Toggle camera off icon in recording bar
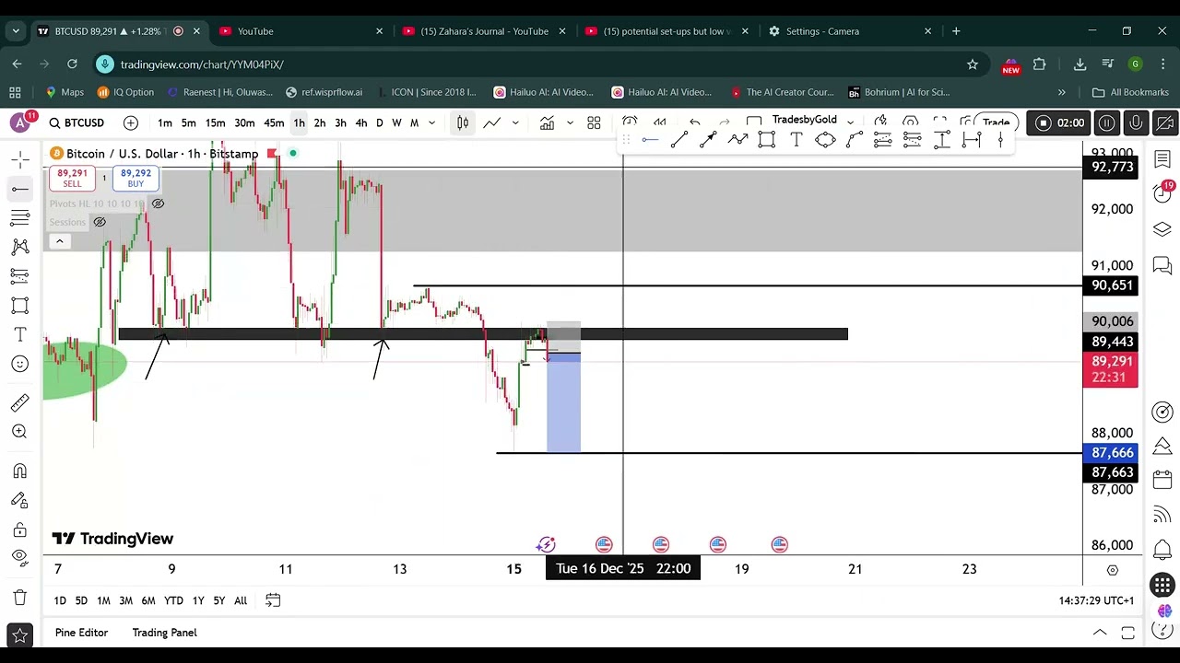Viewport: 1180px width, 663px height. pos(1164,122)
